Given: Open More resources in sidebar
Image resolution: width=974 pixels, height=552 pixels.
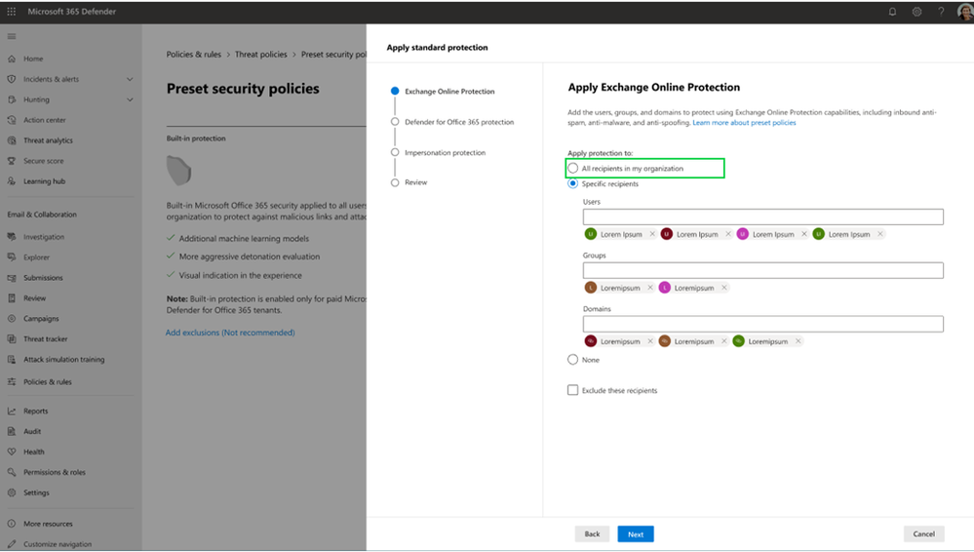Looking at the screenshot, I should point(48,524).
